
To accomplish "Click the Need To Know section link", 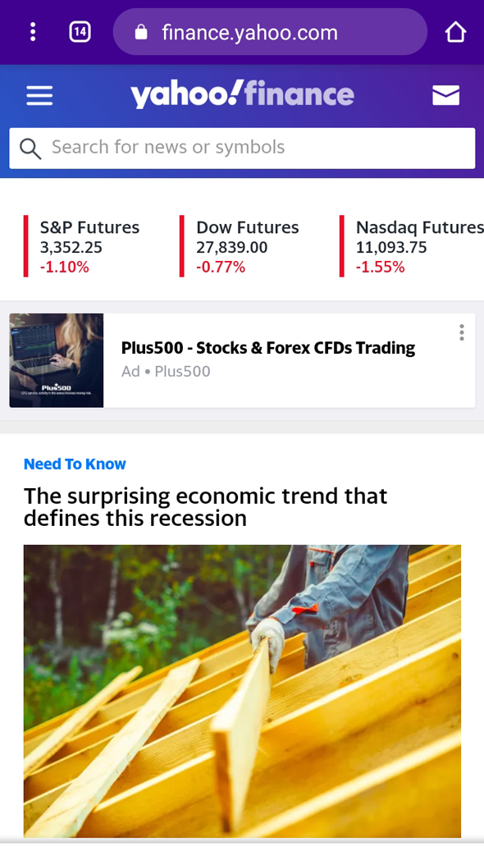I will pyautogui.click(x=75, y=464).
